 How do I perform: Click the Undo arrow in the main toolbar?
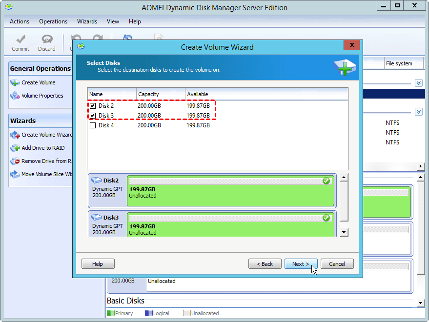coord(76,38)
